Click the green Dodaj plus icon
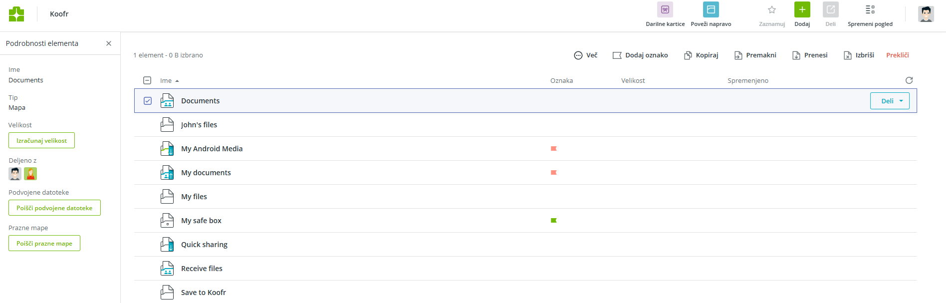946x303 pixels. pos(802,9)
